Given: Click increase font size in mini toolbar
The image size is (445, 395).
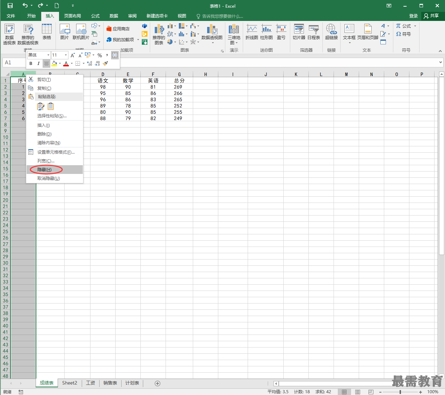Looking at the screenshot, I should coord(73,55).
